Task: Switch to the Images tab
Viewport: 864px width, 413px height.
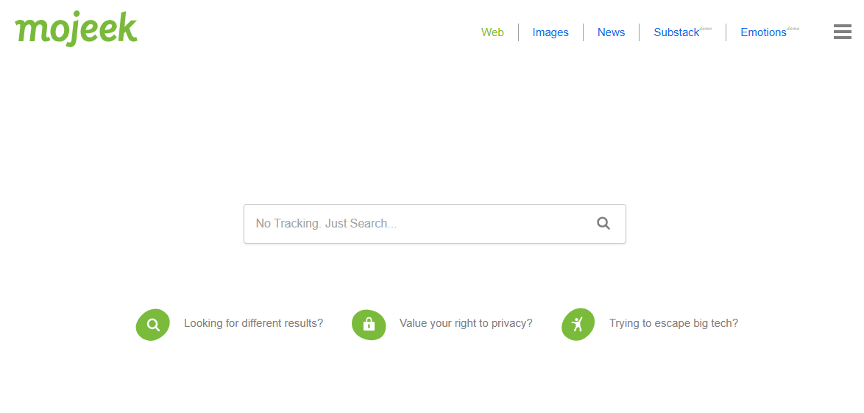Action: [x=550, y=32]
